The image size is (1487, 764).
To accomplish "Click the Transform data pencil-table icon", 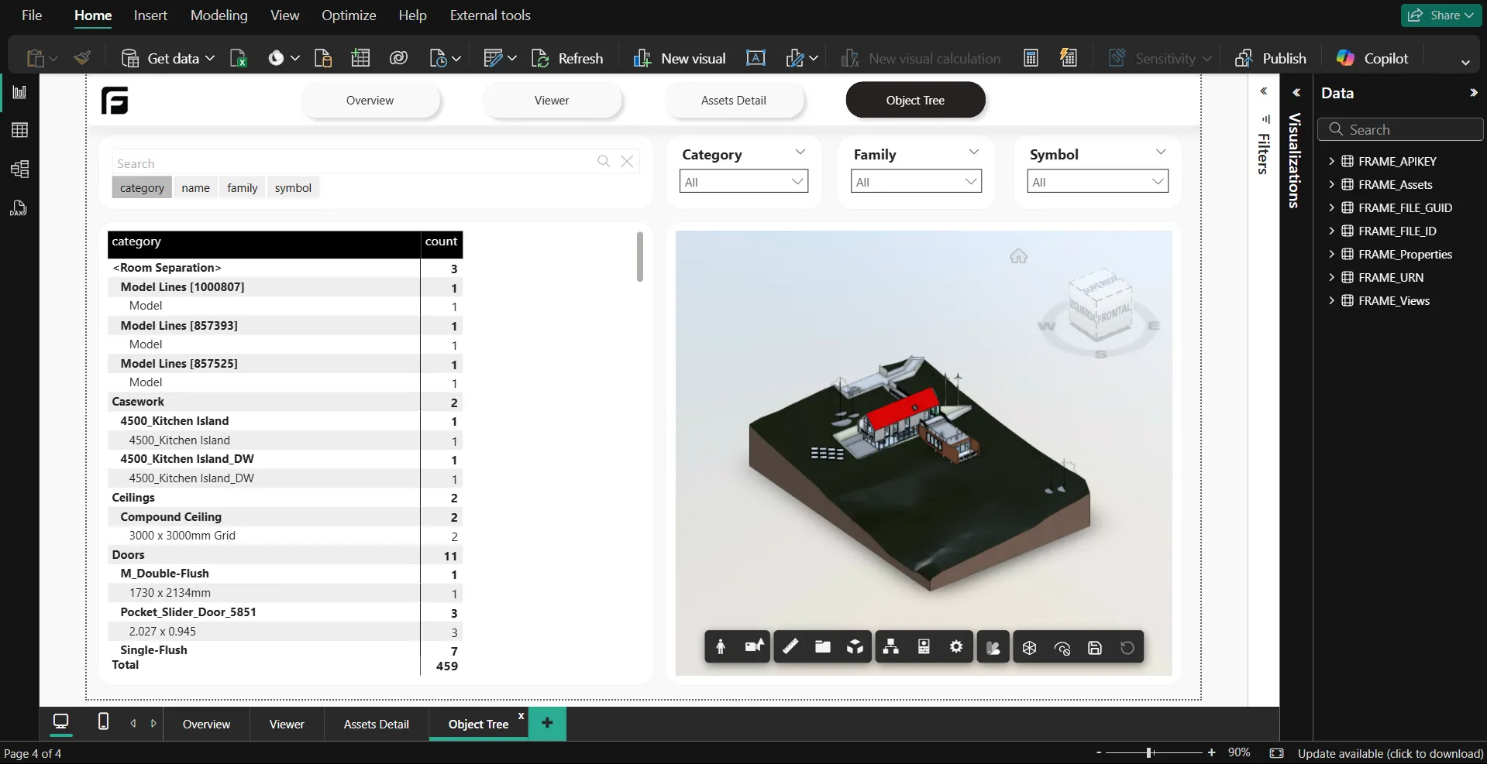I will 493,58.
